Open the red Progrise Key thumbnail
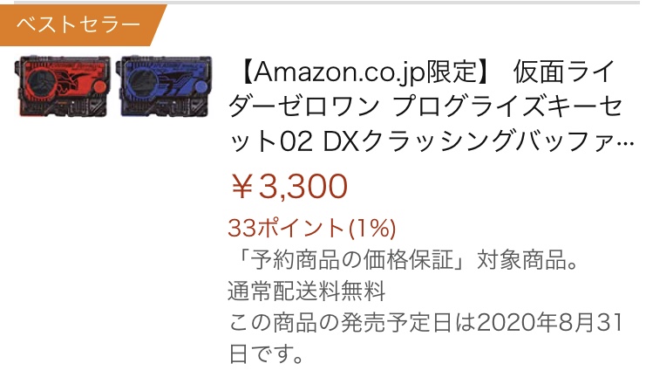The image size is (646, 384). (x=63, y=86)
